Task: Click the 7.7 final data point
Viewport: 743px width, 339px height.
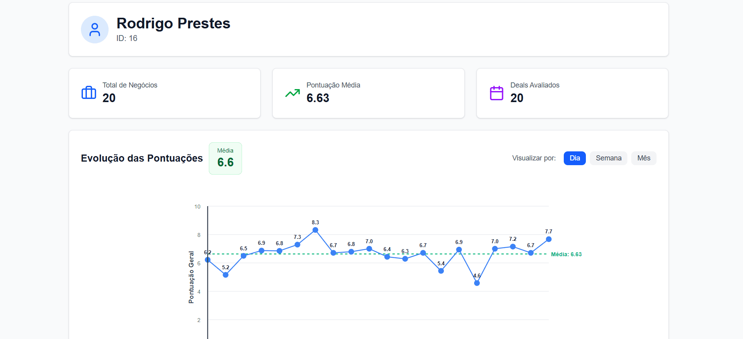Action: 549,239
